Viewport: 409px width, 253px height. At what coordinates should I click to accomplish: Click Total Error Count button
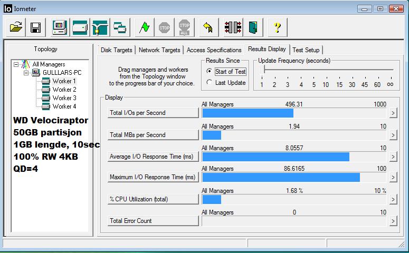click(x=153, y=221)
